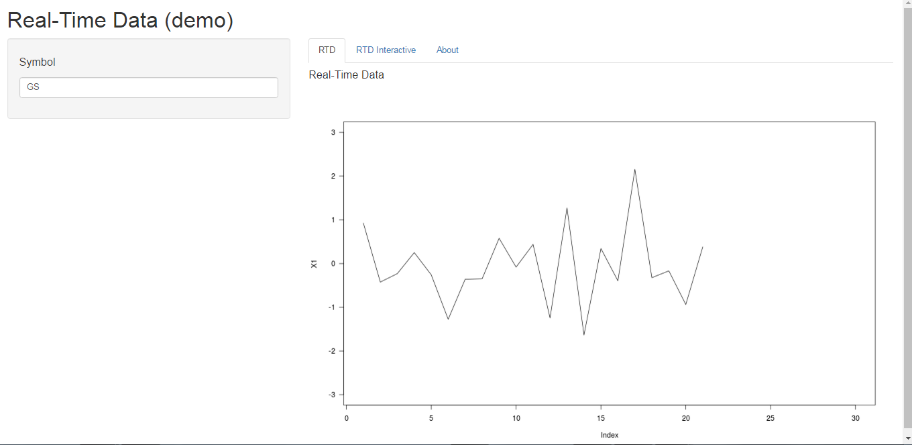Click the x-axis tick label 30
This screenshot has width=912, height=445.
click(855, 418)
